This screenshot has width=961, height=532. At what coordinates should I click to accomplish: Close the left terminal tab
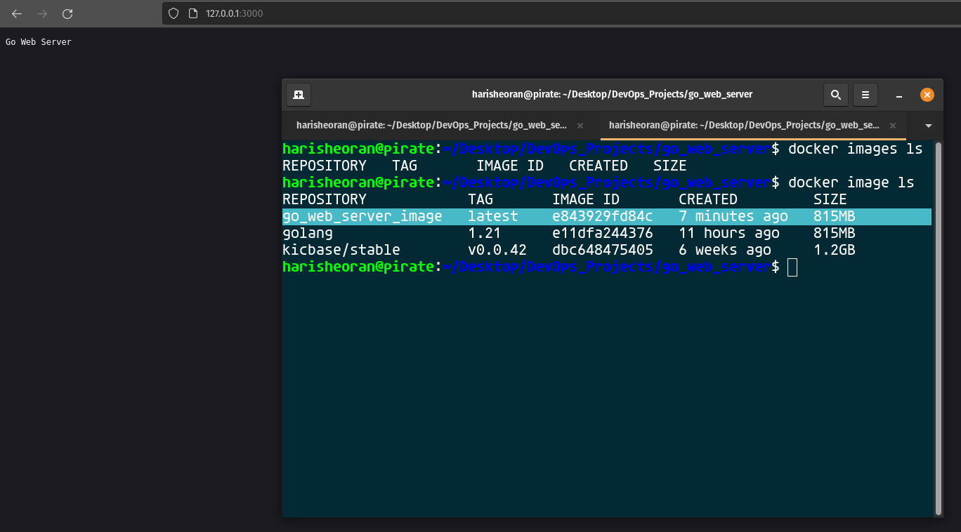pyautogui.click(x=580, y=125)
